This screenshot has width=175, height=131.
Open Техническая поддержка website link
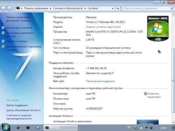click(100, 81)
